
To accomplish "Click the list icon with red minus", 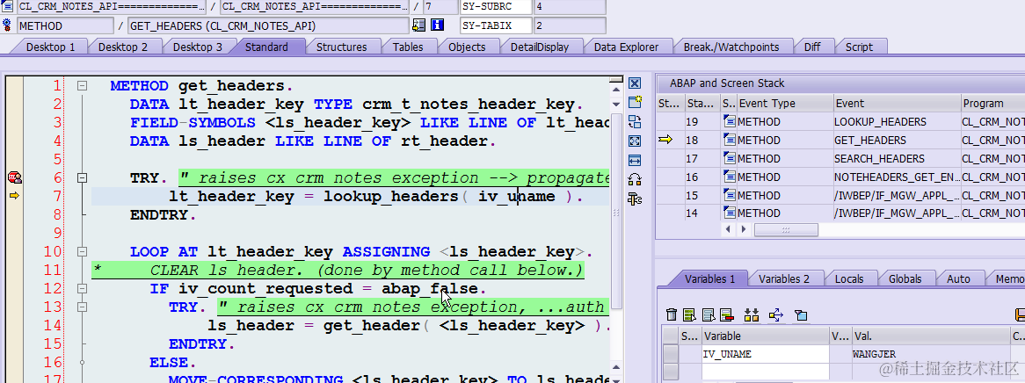I will (x=726, y=315).
